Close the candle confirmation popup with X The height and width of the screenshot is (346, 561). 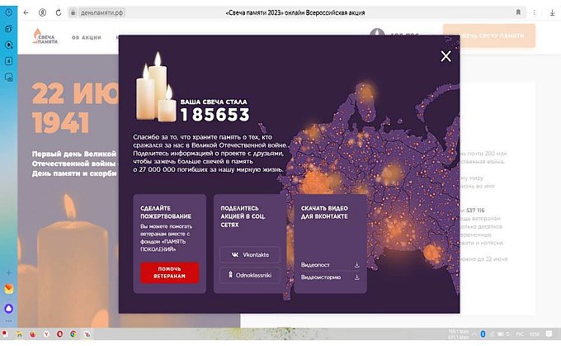[445, 56]
